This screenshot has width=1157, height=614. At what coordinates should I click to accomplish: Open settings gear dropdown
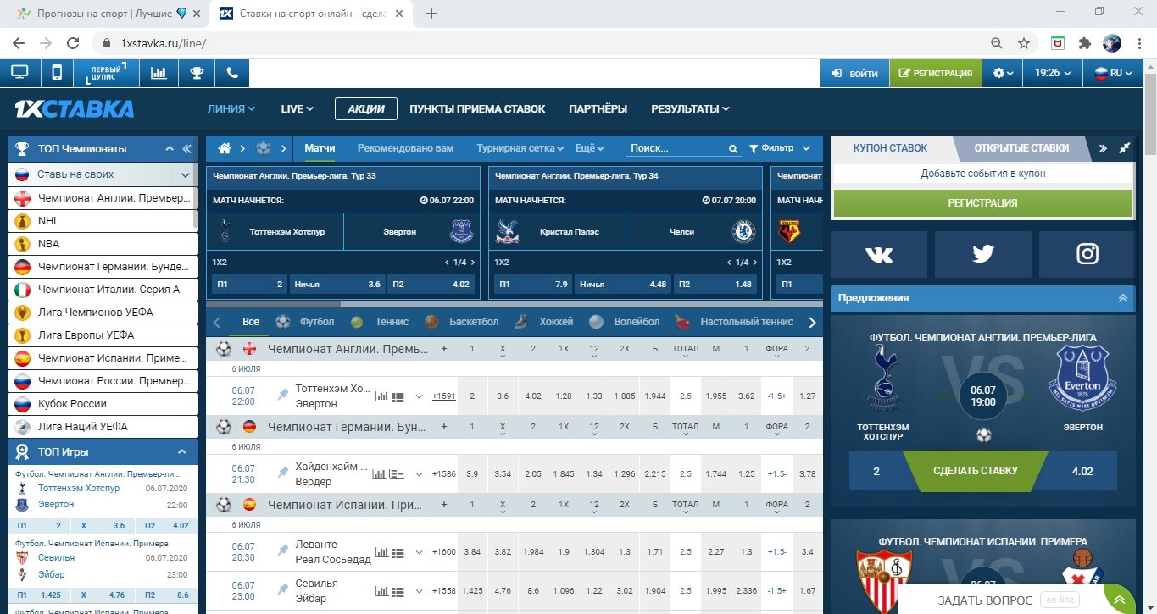pos(1003,73)
